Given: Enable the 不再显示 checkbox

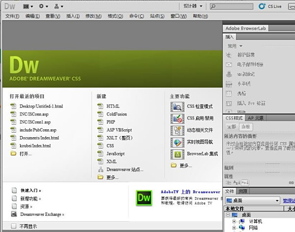Looking at the screenshot, I should (x=13, y=227).
